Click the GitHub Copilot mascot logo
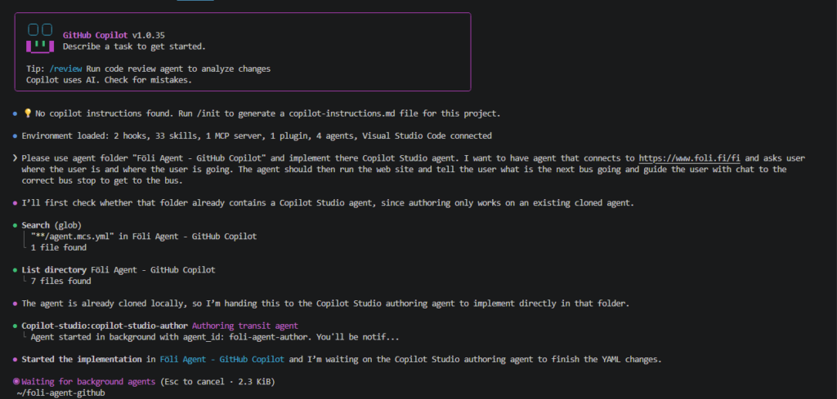The image size is (837, 399). [40, 38]
